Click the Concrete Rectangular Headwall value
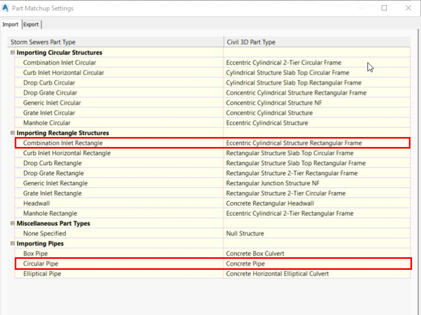 coord(270,203)
